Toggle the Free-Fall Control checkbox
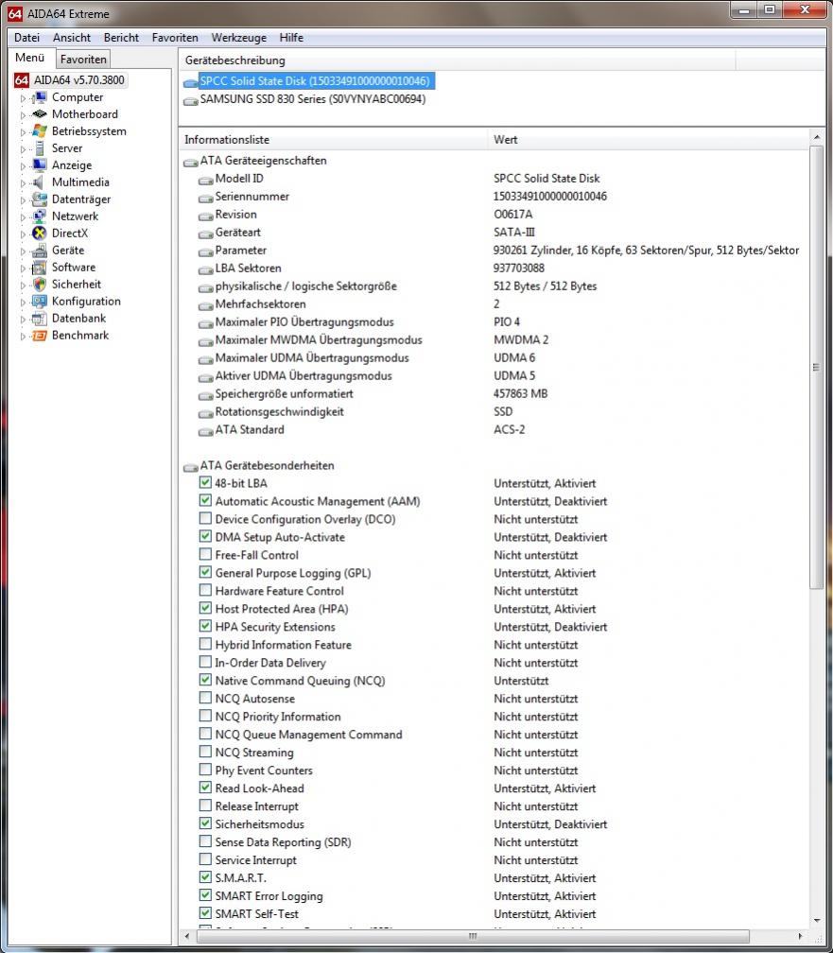 205,554
